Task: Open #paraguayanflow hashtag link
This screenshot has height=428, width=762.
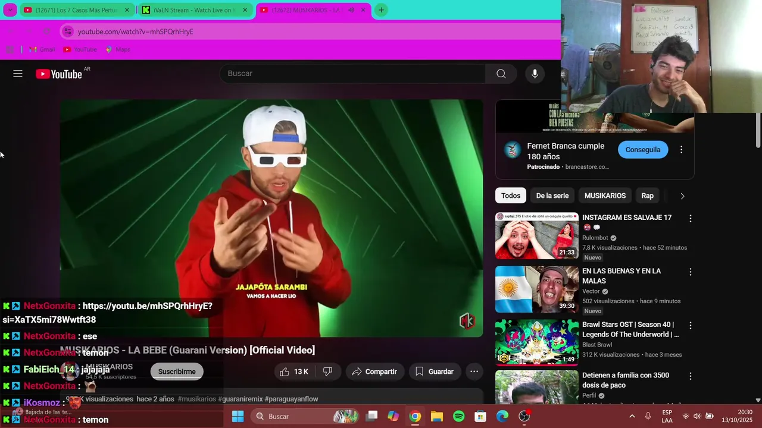Action: click(x=291, y=399)
